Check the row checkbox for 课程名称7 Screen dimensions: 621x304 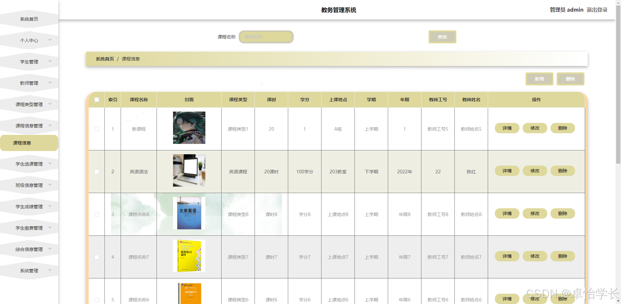point(97,257)
